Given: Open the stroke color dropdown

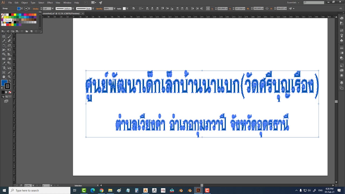Looking at the screenshot, I should 29,8.
